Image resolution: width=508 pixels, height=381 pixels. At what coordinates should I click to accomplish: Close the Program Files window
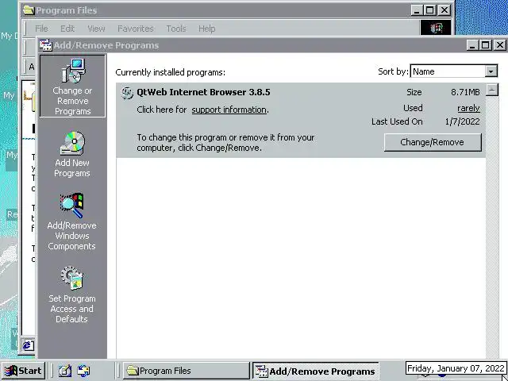444,10
